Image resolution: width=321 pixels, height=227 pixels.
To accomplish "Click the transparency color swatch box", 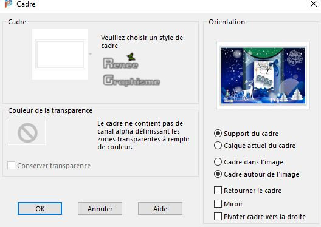I will click(27, 132).
